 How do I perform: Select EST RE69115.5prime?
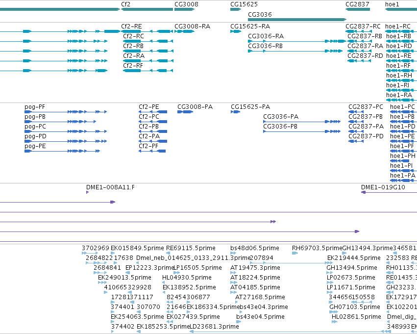point(168,253)
